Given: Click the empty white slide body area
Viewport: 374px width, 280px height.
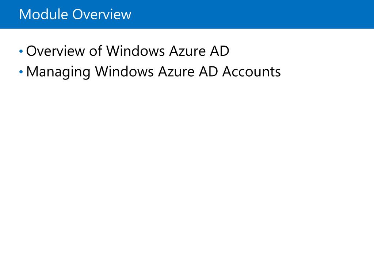Looking at the screenshot, I should [x=187, y=179].
